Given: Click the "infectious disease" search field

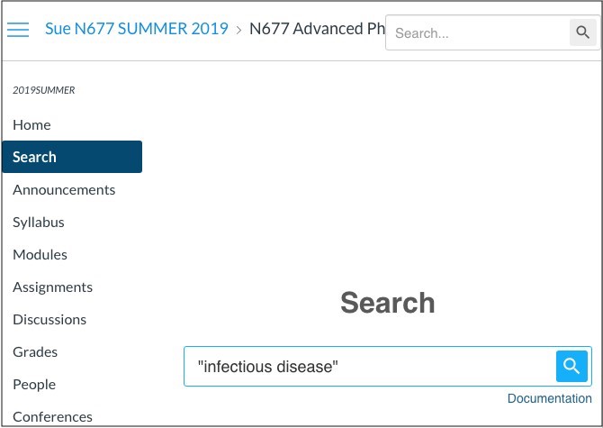Looking at the screenshot, I should point(370,366).
